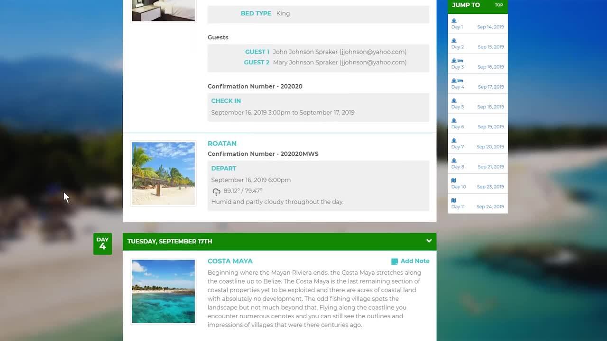Jump to Sep 17, 2019
This screenshot has height=341, width=607.
point(491,87)
